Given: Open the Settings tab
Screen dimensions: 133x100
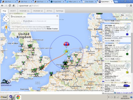Looking at the screenshot, I should pyautogui.click(x=60, y=11).
